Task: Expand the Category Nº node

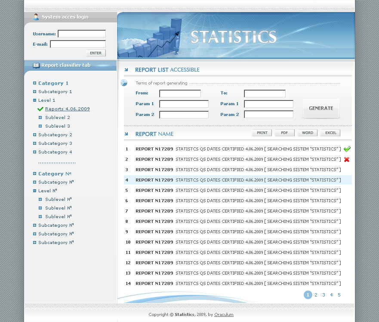Action: coord(34,174)
